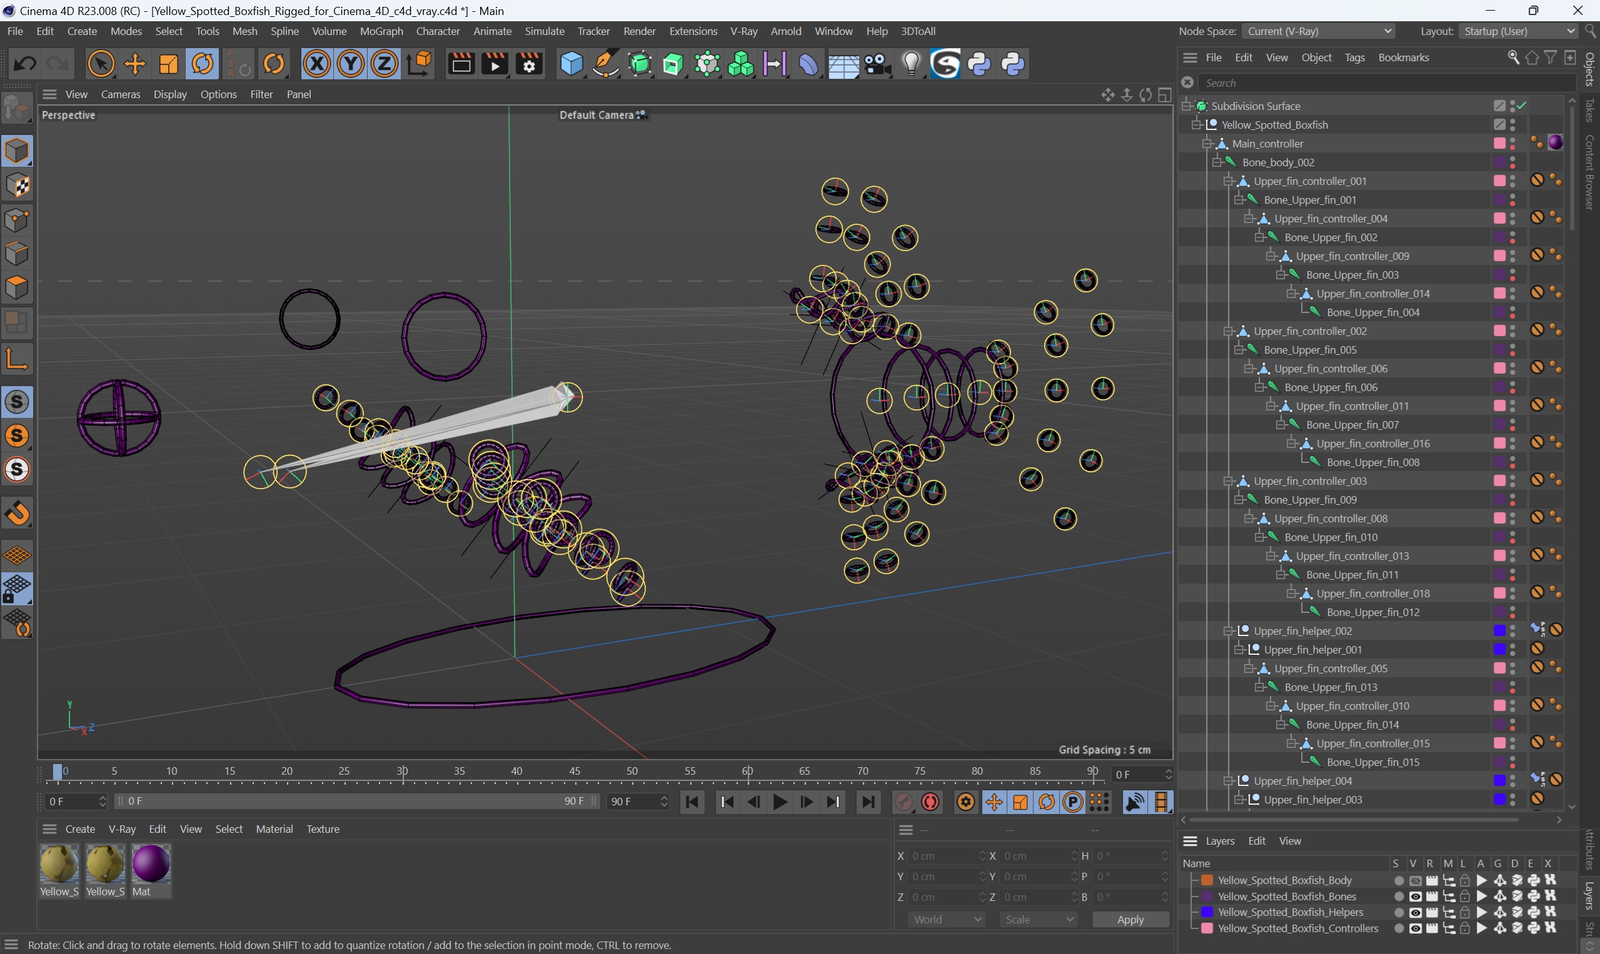Click the MoGraph Cloner icon
This screenshot has height=954, width=1600.
pos(740,64)
